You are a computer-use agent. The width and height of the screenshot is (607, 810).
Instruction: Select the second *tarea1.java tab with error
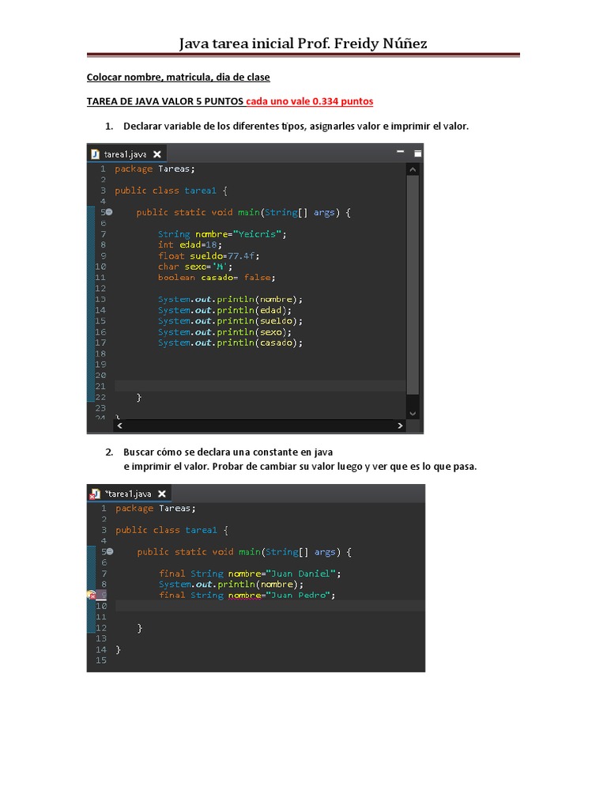click(x=128, y=494)
